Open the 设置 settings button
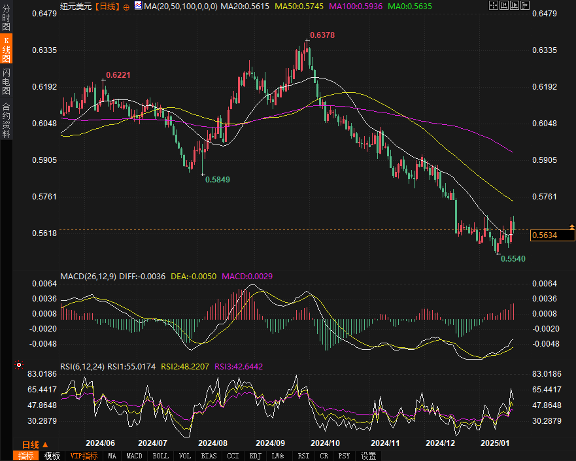The width and height of the screenshot is (576, 461). coord(369,456)
